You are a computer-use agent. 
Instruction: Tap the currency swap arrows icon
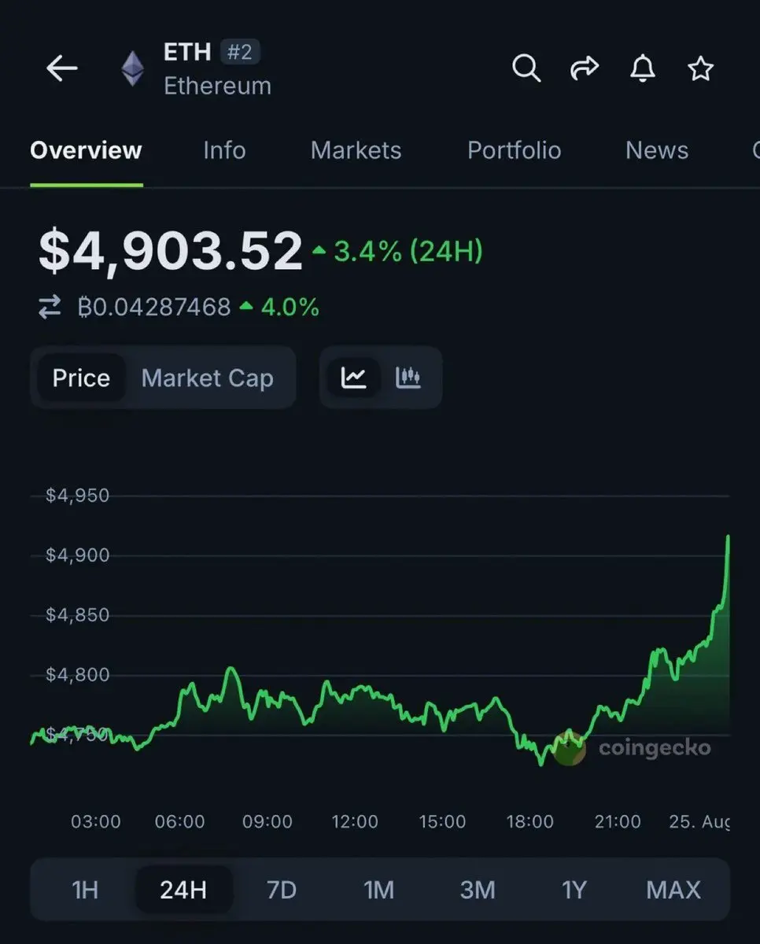(50, 307)
